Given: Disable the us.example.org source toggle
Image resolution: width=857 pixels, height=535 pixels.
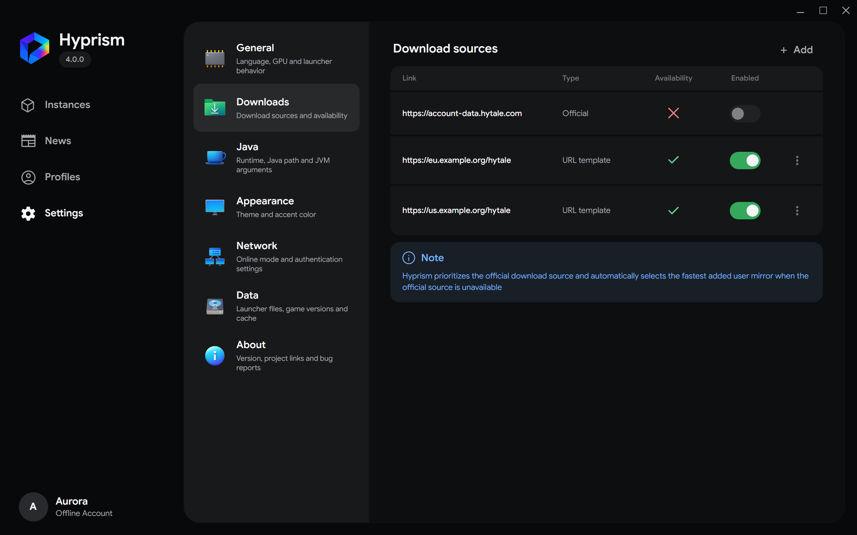Looking at the screenshot, I should coord(745,211).
